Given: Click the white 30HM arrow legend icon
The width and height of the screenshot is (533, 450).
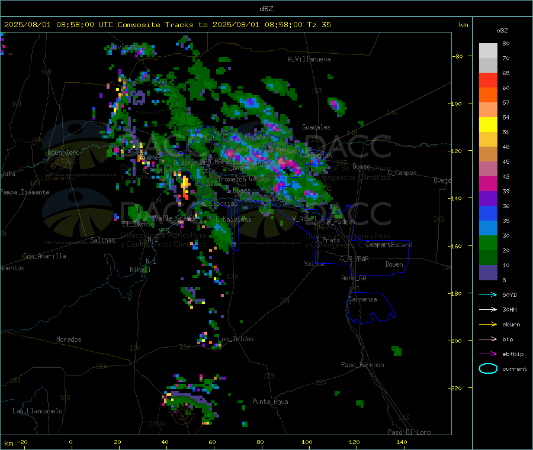Looking at the screenshot, I should click(x=488, y=309).
